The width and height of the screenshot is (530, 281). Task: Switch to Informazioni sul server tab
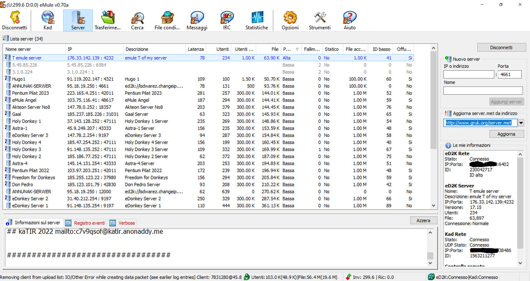point(33,223)
